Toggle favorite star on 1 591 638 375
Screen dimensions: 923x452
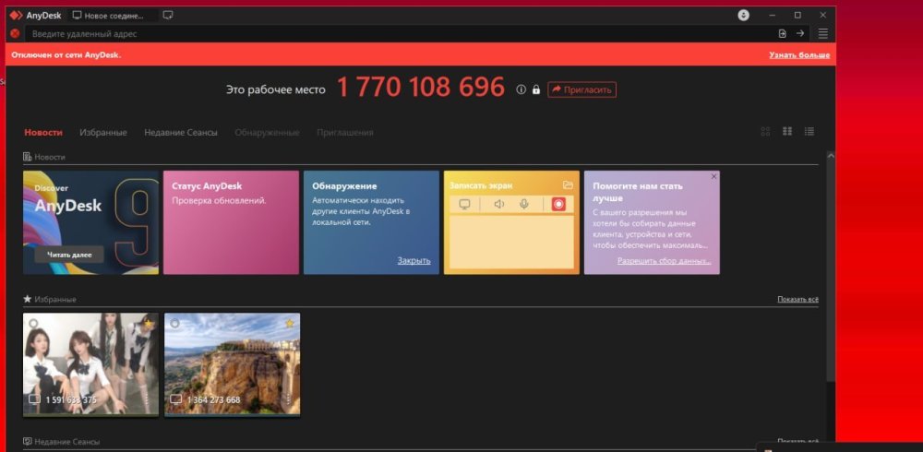149,323
